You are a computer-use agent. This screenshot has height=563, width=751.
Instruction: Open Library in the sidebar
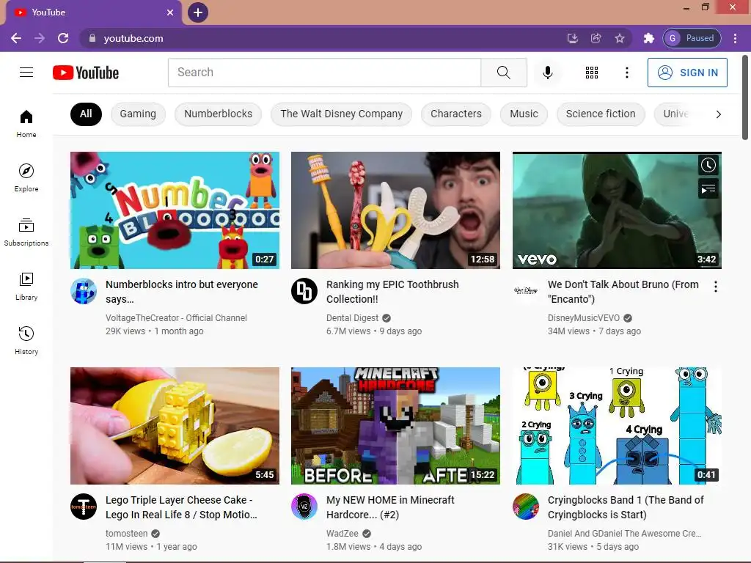26,287
